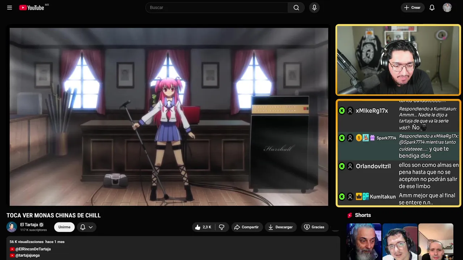Click the share arrow icon

click(x=237, y=227)
